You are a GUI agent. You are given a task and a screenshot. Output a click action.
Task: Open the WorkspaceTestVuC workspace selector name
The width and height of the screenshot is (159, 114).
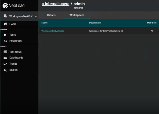21,17
